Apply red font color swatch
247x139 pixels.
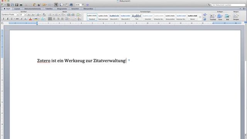pyautogui.click(x=30, y=19)
